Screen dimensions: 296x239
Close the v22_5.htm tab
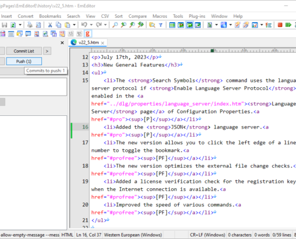pyautogui.click(x=103, y=43)
